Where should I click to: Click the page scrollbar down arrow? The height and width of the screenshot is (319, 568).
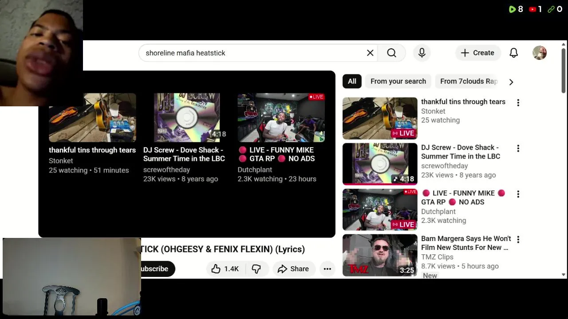pos(564,275)
